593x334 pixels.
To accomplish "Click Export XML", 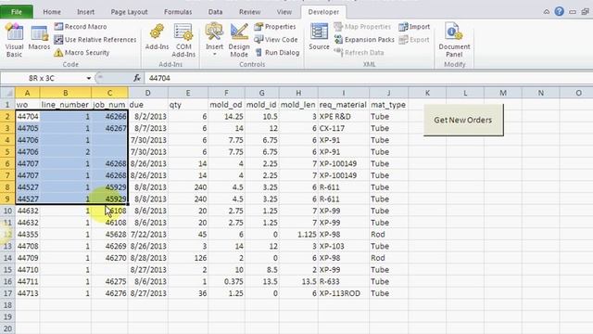I will tap(414, 39).
